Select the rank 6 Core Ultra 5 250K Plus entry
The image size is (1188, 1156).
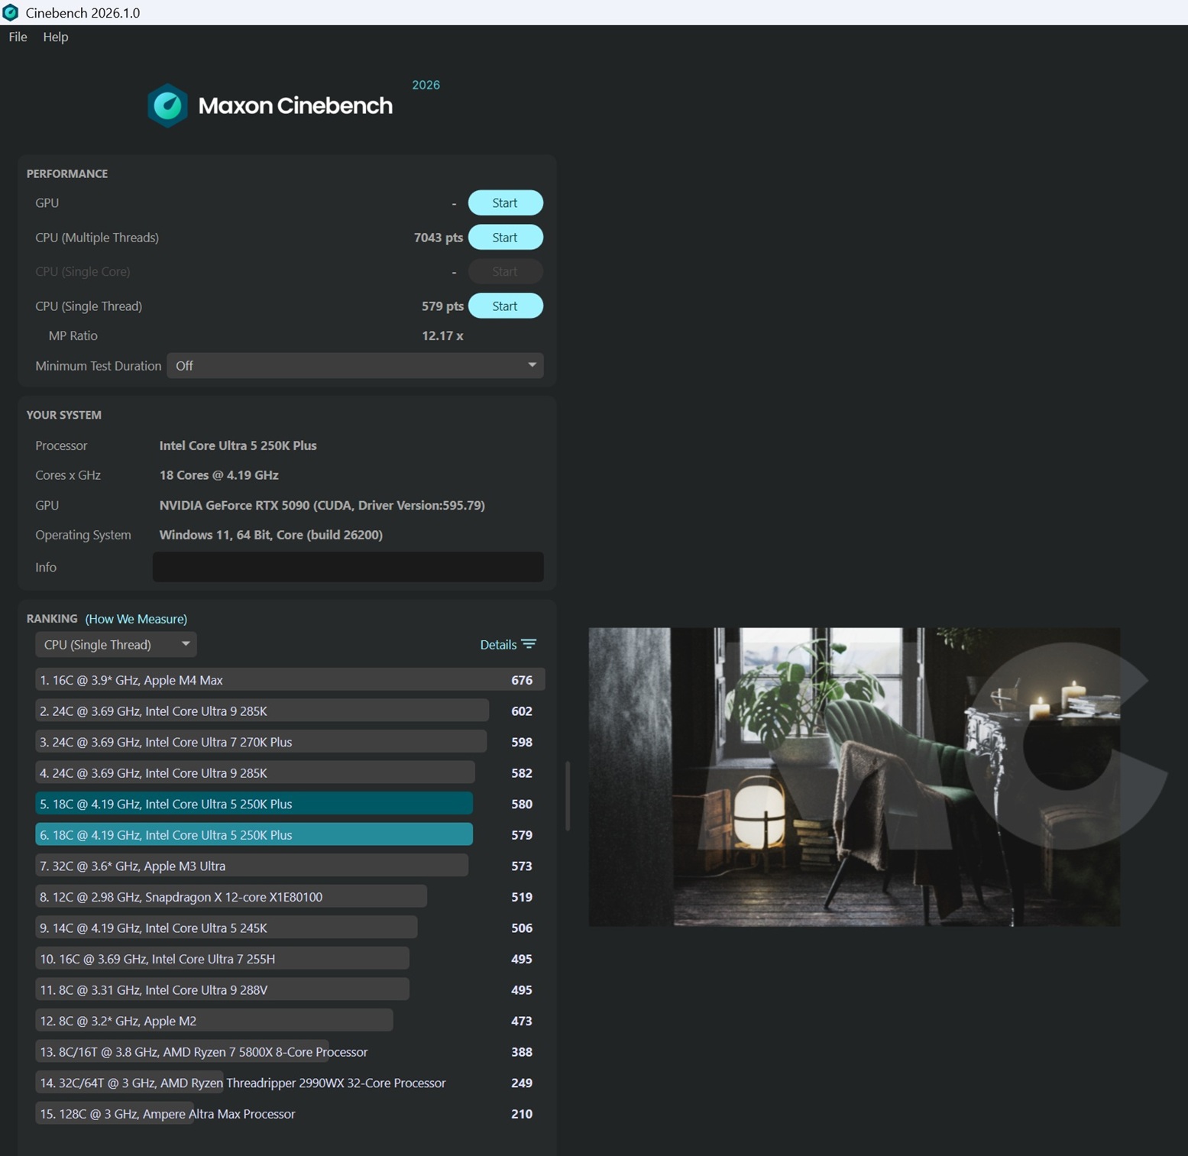tap(254, 835)
